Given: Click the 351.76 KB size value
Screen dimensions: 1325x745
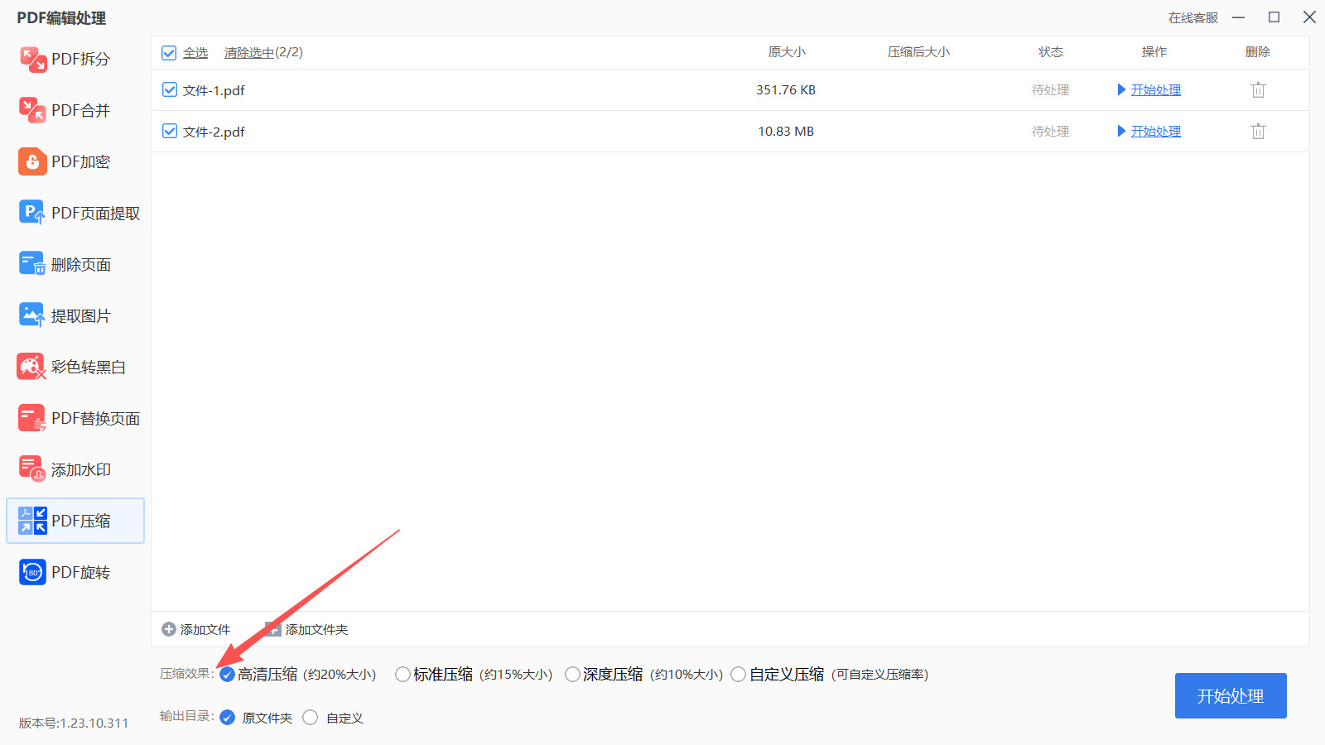Looking at the screenshot, I should [x=786, y=90].
